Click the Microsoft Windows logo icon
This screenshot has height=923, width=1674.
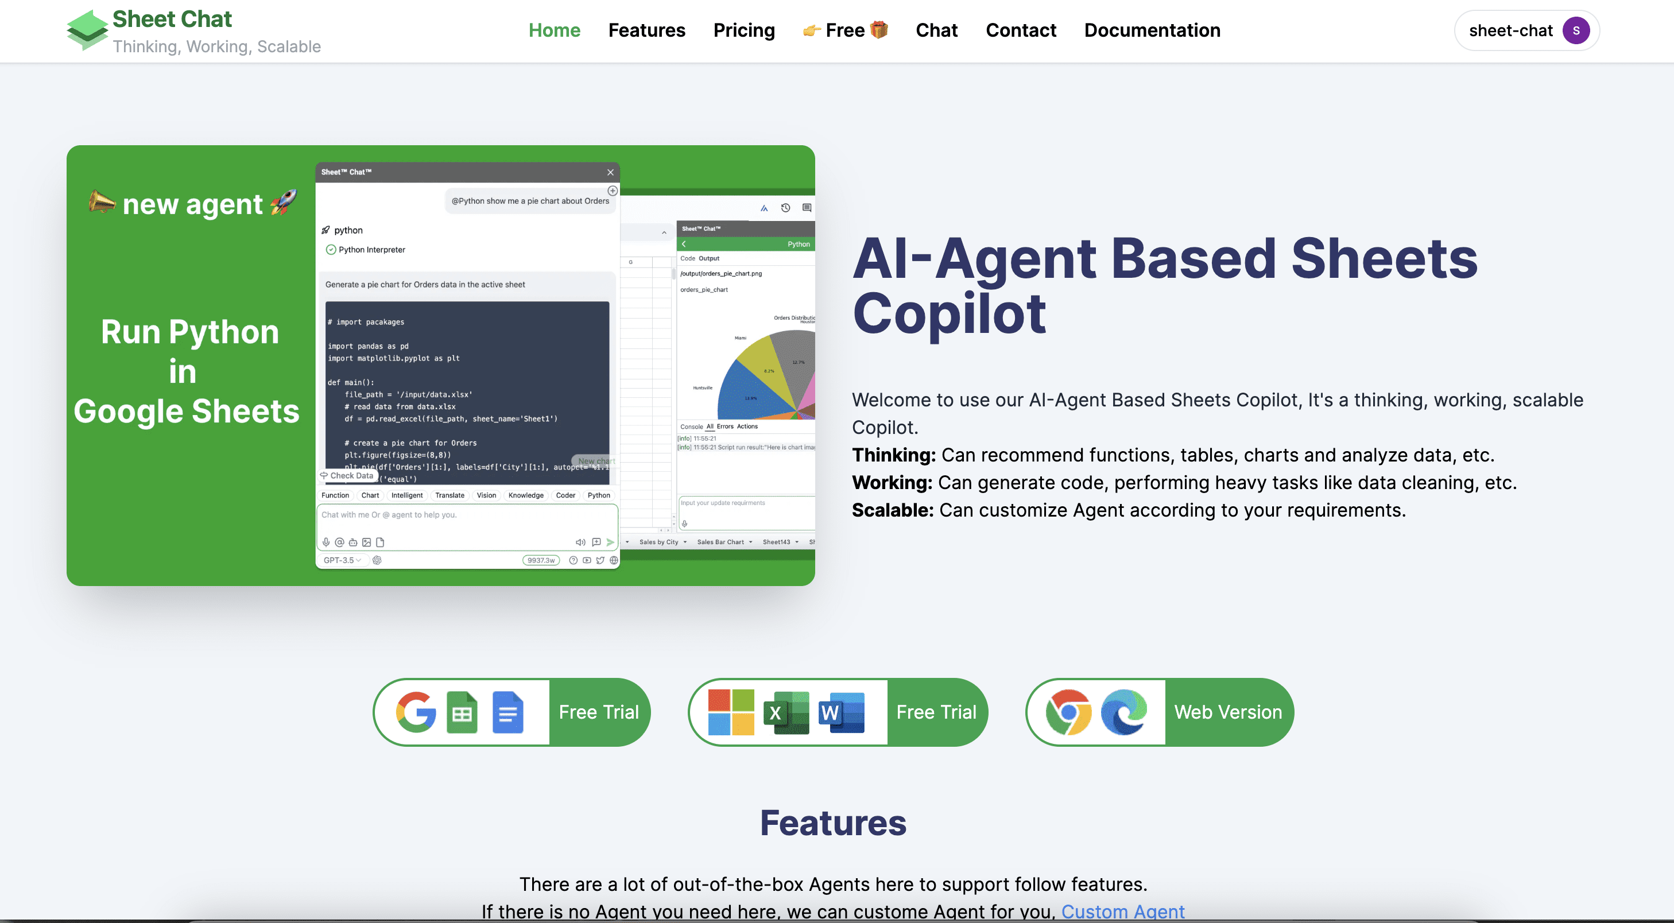point(731,712)
